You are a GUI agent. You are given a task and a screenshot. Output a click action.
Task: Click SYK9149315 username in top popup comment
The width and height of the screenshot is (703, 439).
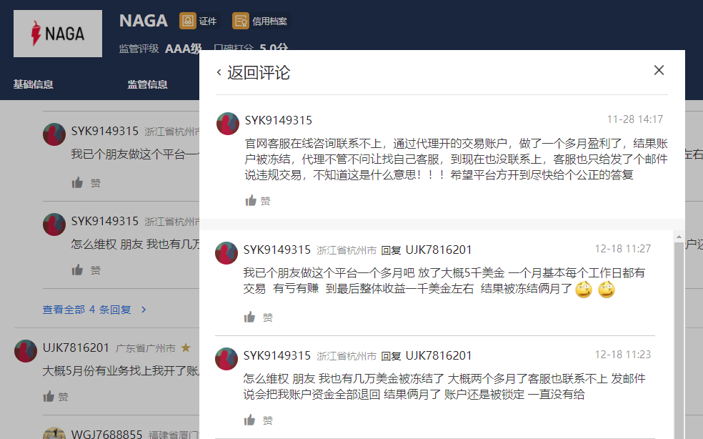click(278, 120)
